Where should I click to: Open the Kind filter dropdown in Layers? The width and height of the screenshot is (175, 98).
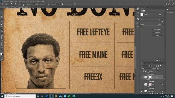(144, 66)
